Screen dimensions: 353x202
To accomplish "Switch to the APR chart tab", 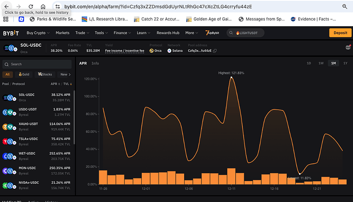I will [83, 63].
